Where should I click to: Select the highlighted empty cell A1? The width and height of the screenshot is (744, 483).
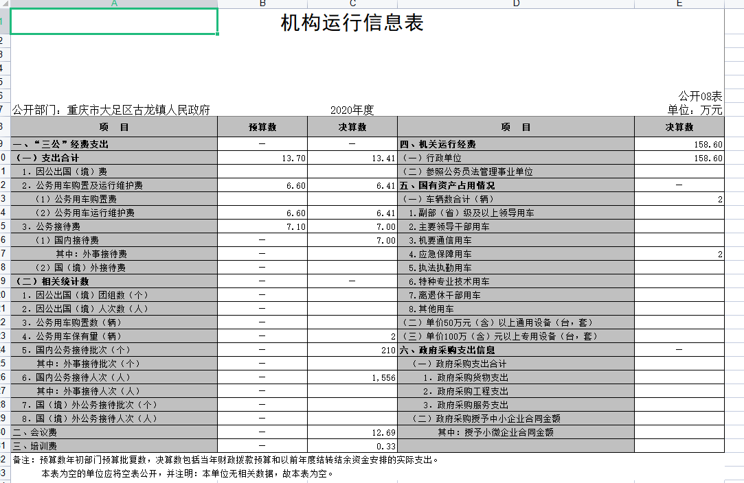[x=114, y=21]
